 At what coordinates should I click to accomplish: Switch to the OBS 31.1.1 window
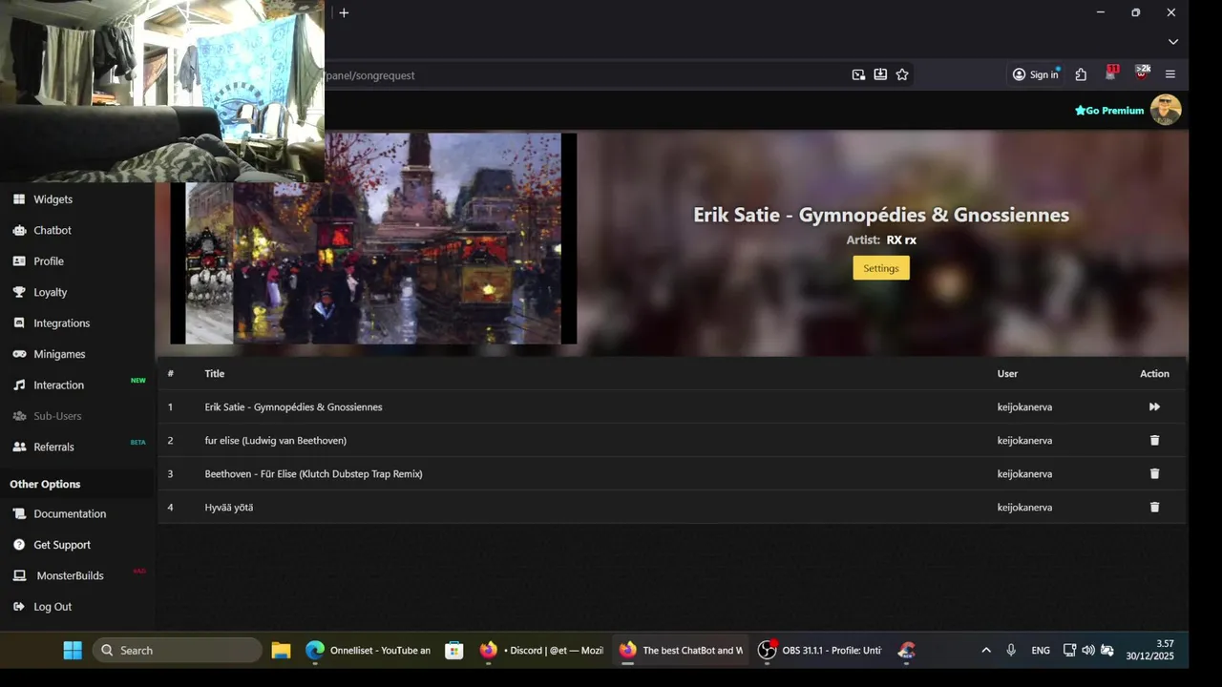tap(820, 650)
